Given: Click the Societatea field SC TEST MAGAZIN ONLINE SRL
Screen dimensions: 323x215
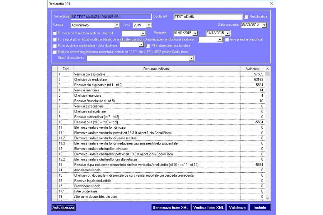Looking at the screenshot, I should (111, 17).
